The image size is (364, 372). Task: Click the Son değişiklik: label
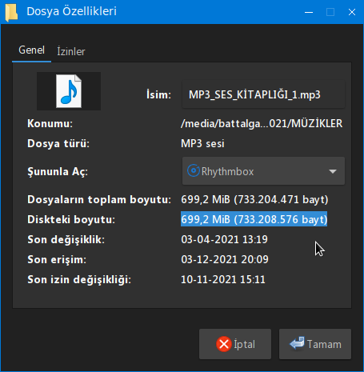66,240
